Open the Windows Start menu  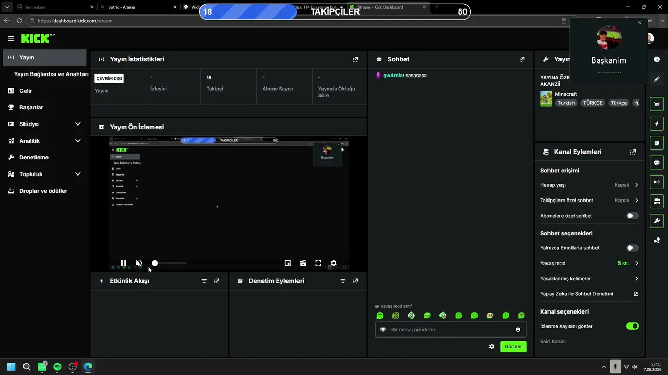tap(11, 367)
